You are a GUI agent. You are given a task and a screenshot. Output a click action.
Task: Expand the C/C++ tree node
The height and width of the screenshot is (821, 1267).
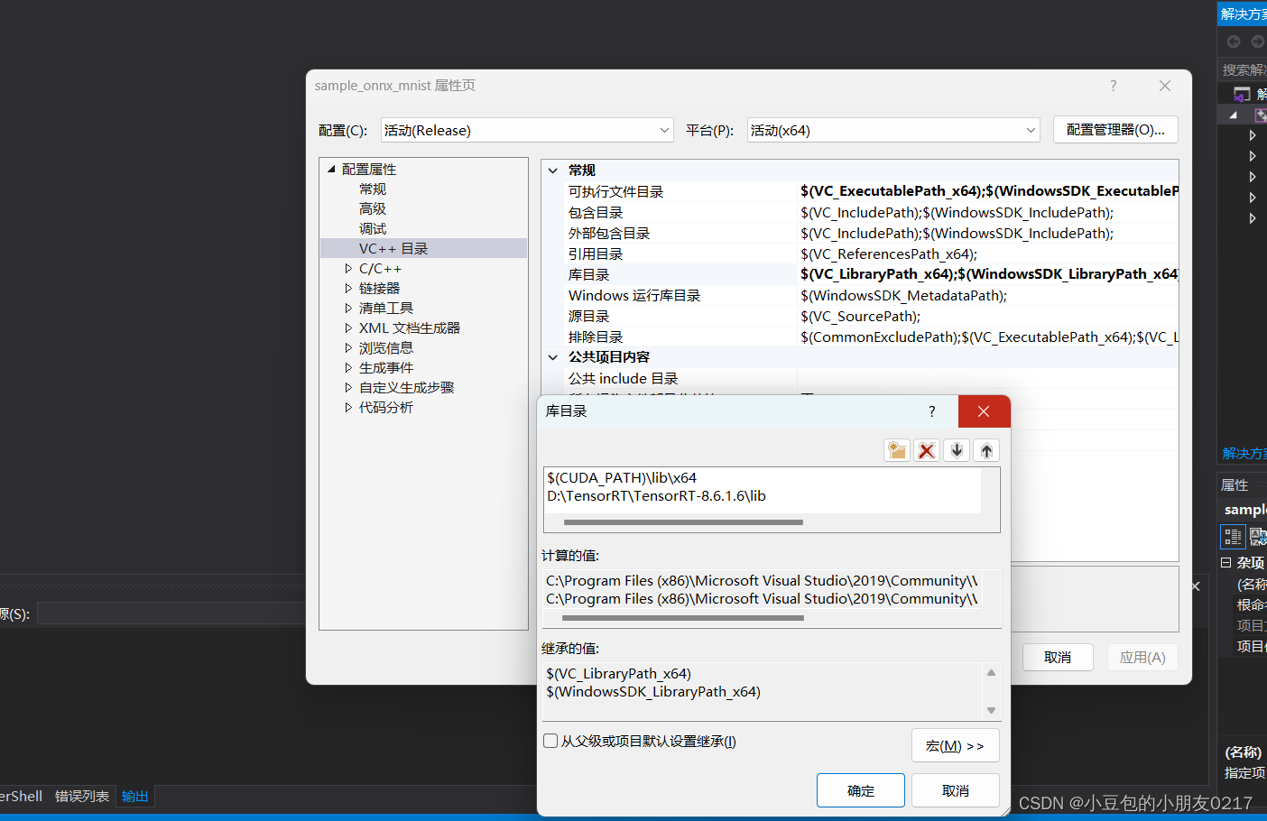pyautogui.click(x=348, y=268)
